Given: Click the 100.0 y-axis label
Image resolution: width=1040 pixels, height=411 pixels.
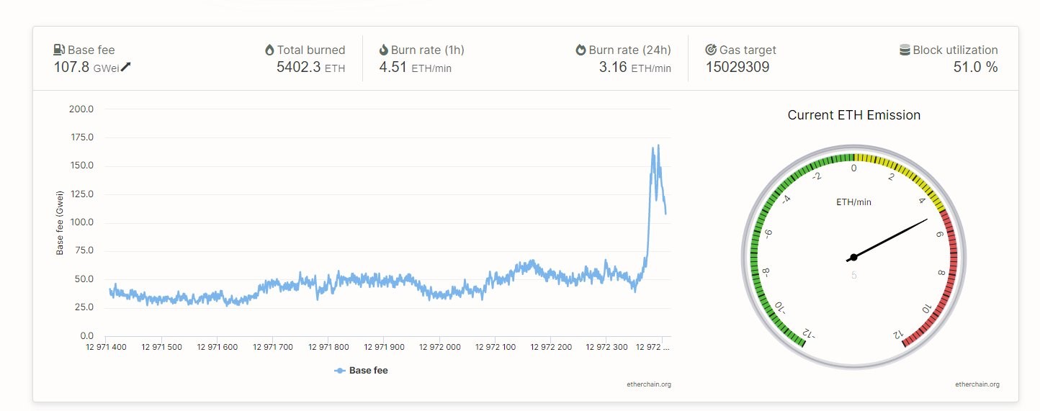Looking at the screenshot, I should coord(81,222).
